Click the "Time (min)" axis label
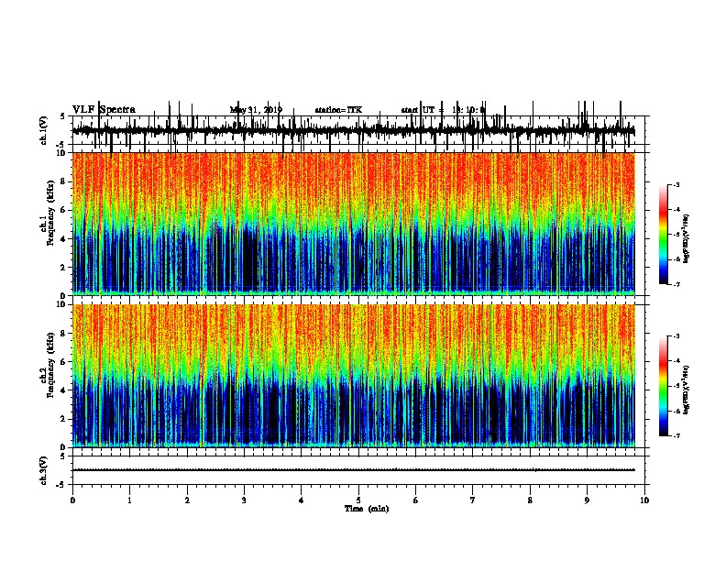Viewport: 726px width, 561px height. (x=367, y=509)
